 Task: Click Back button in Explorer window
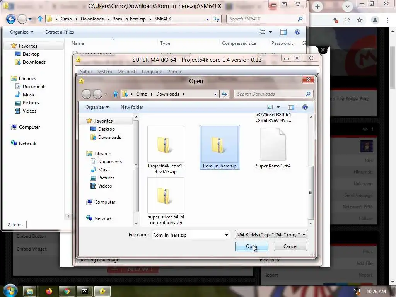(x=11, y=19)
